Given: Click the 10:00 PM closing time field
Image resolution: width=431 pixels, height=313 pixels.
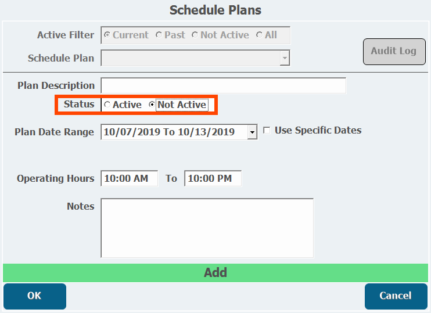Looking at the screenshot, I should (213, 179).
